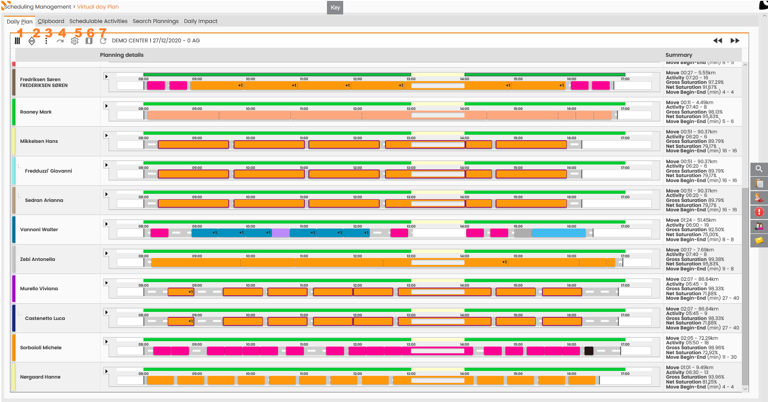This screenshot has height=402, width=768.
Task: Go to previous day with double-left arrows
Action: click(x=717, y=41)
